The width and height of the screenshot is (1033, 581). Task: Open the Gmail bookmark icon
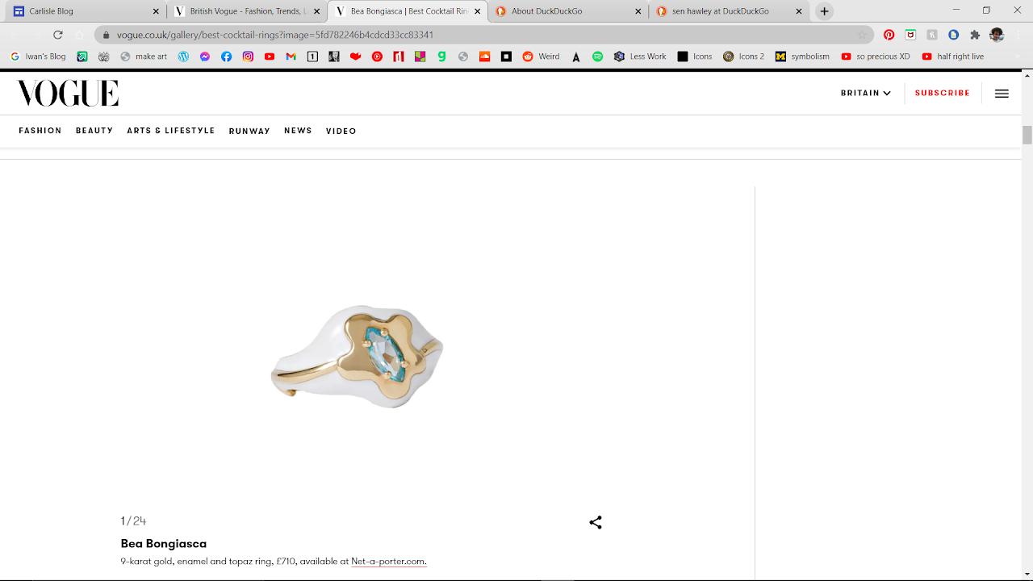(x=291, y=56)
